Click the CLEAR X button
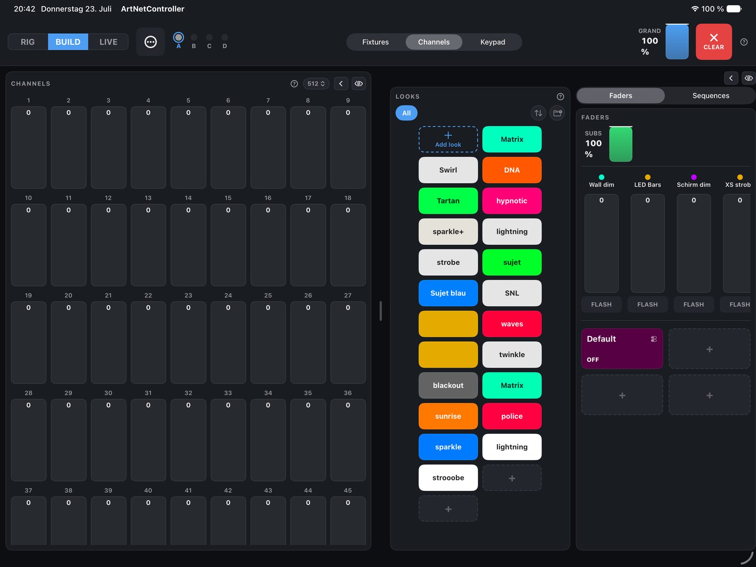Image resolution: width=756 pixels, height=567 pixels. point(713,42)
